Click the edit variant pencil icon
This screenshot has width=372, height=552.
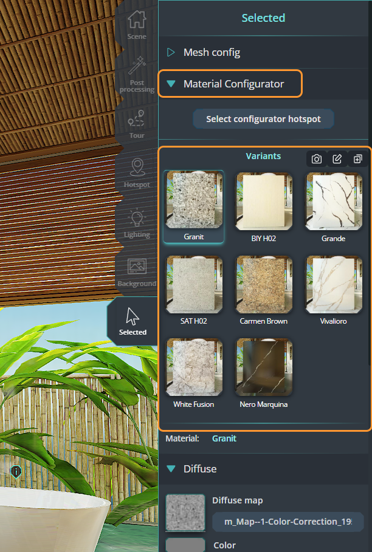tap(337, 159)
